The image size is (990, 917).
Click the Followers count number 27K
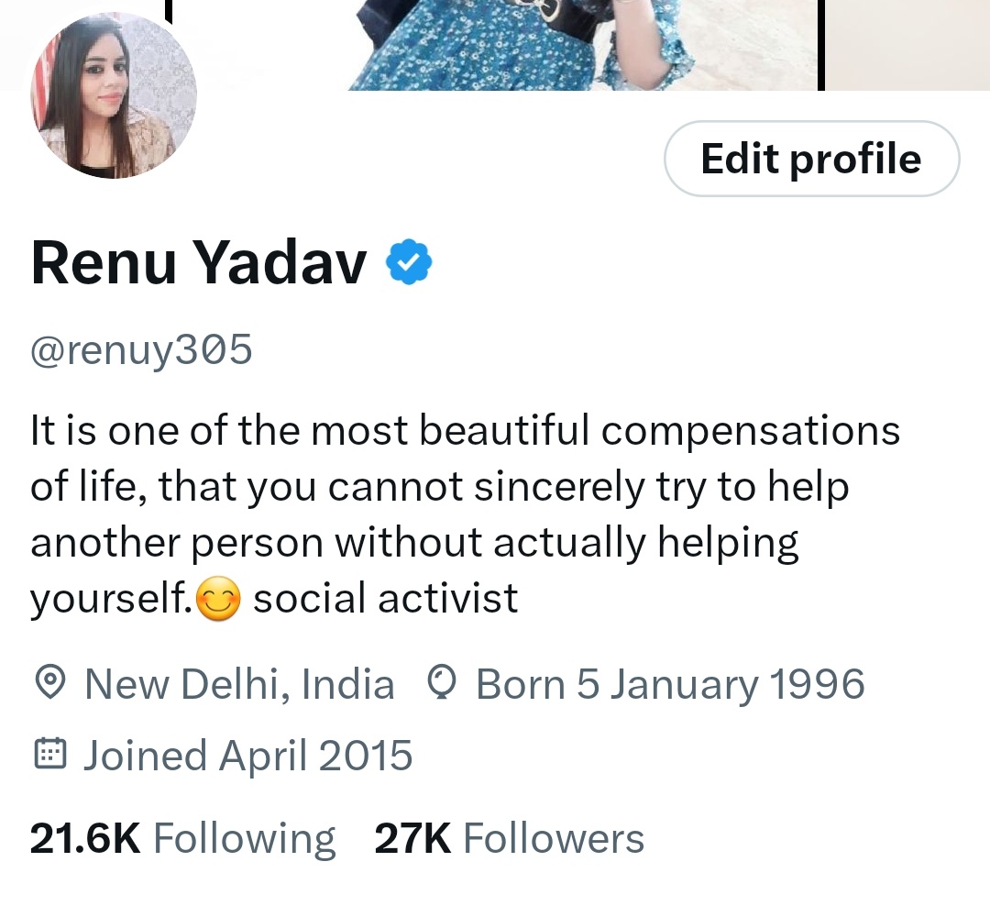pyautogui.click(x=412, y=839)
